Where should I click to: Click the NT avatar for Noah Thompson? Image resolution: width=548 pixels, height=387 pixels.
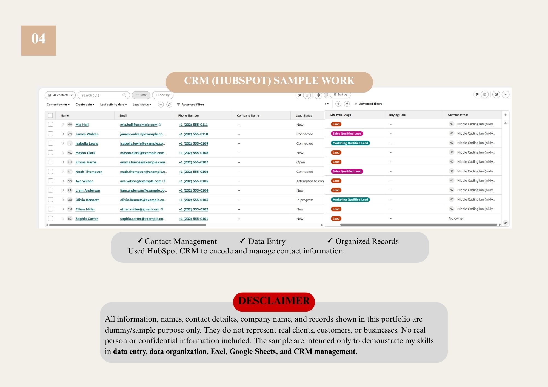(70, 172)
